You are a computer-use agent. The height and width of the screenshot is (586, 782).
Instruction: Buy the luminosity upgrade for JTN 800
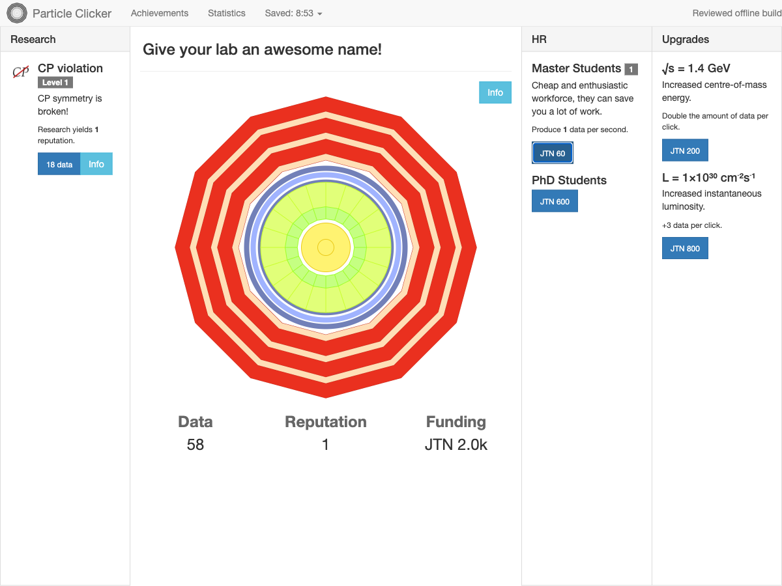[x=685, y=248]
